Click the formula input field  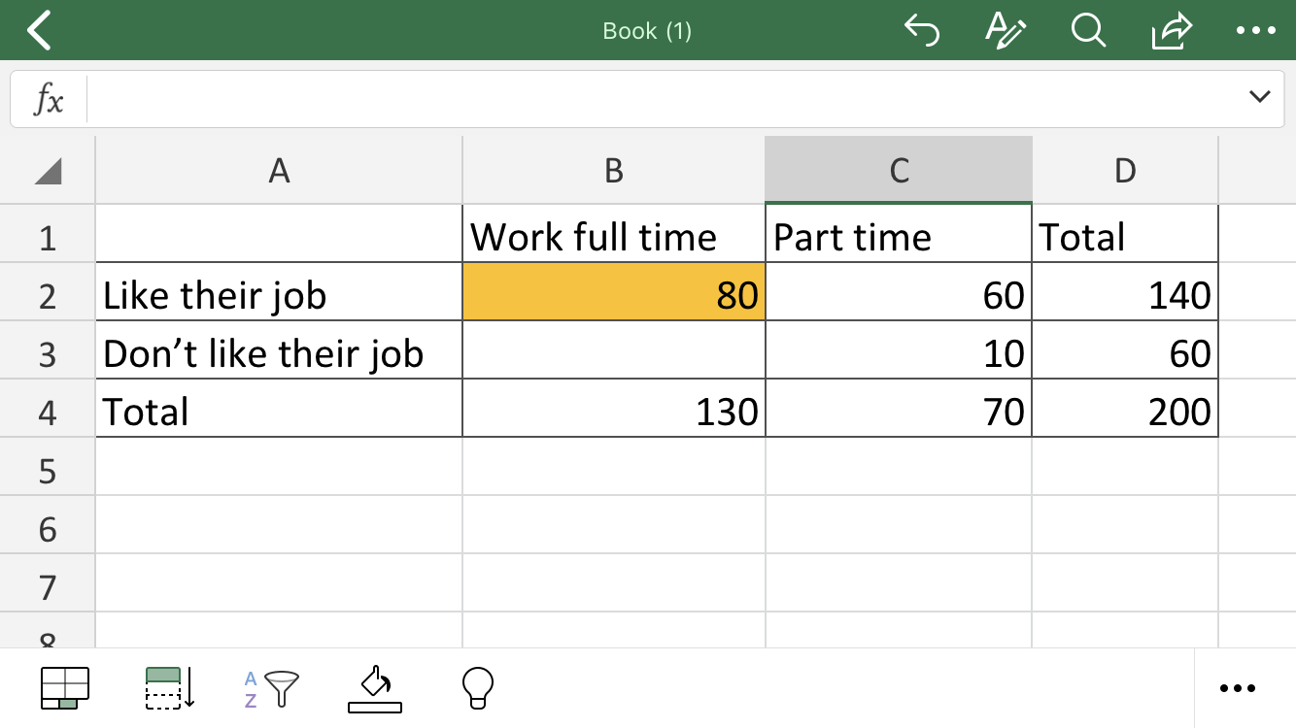click(661, 98)
